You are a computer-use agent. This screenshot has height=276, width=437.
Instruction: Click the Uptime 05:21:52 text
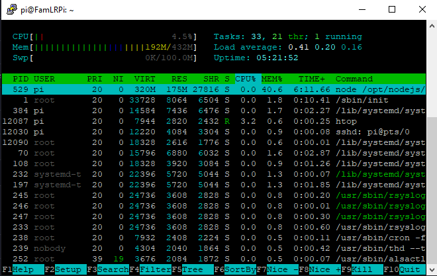pyautogui.click(x=256, y=58)
